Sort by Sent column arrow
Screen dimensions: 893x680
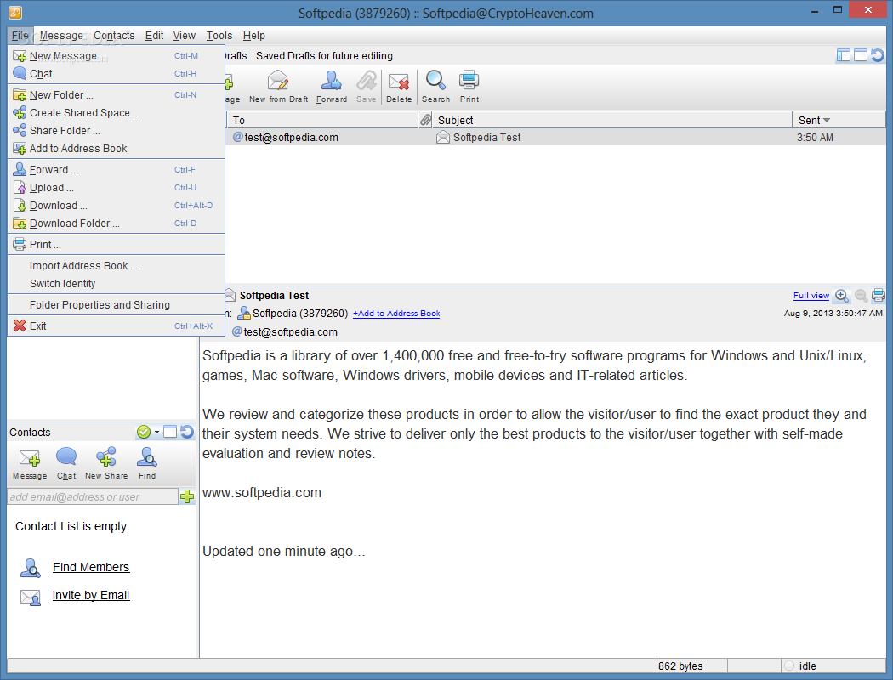827,120
